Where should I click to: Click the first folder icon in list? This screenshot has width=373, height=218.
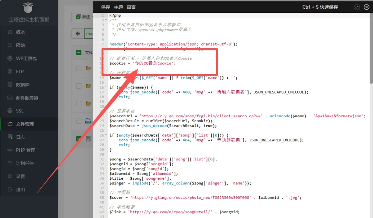tap(88, 68)
